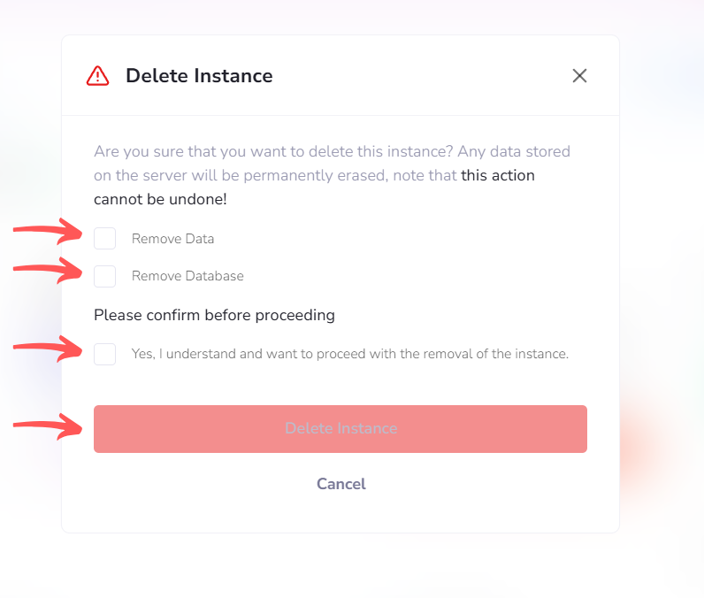Click the 'Delete Instance' dialog title
704x598 pixels.
pos(199,75)
